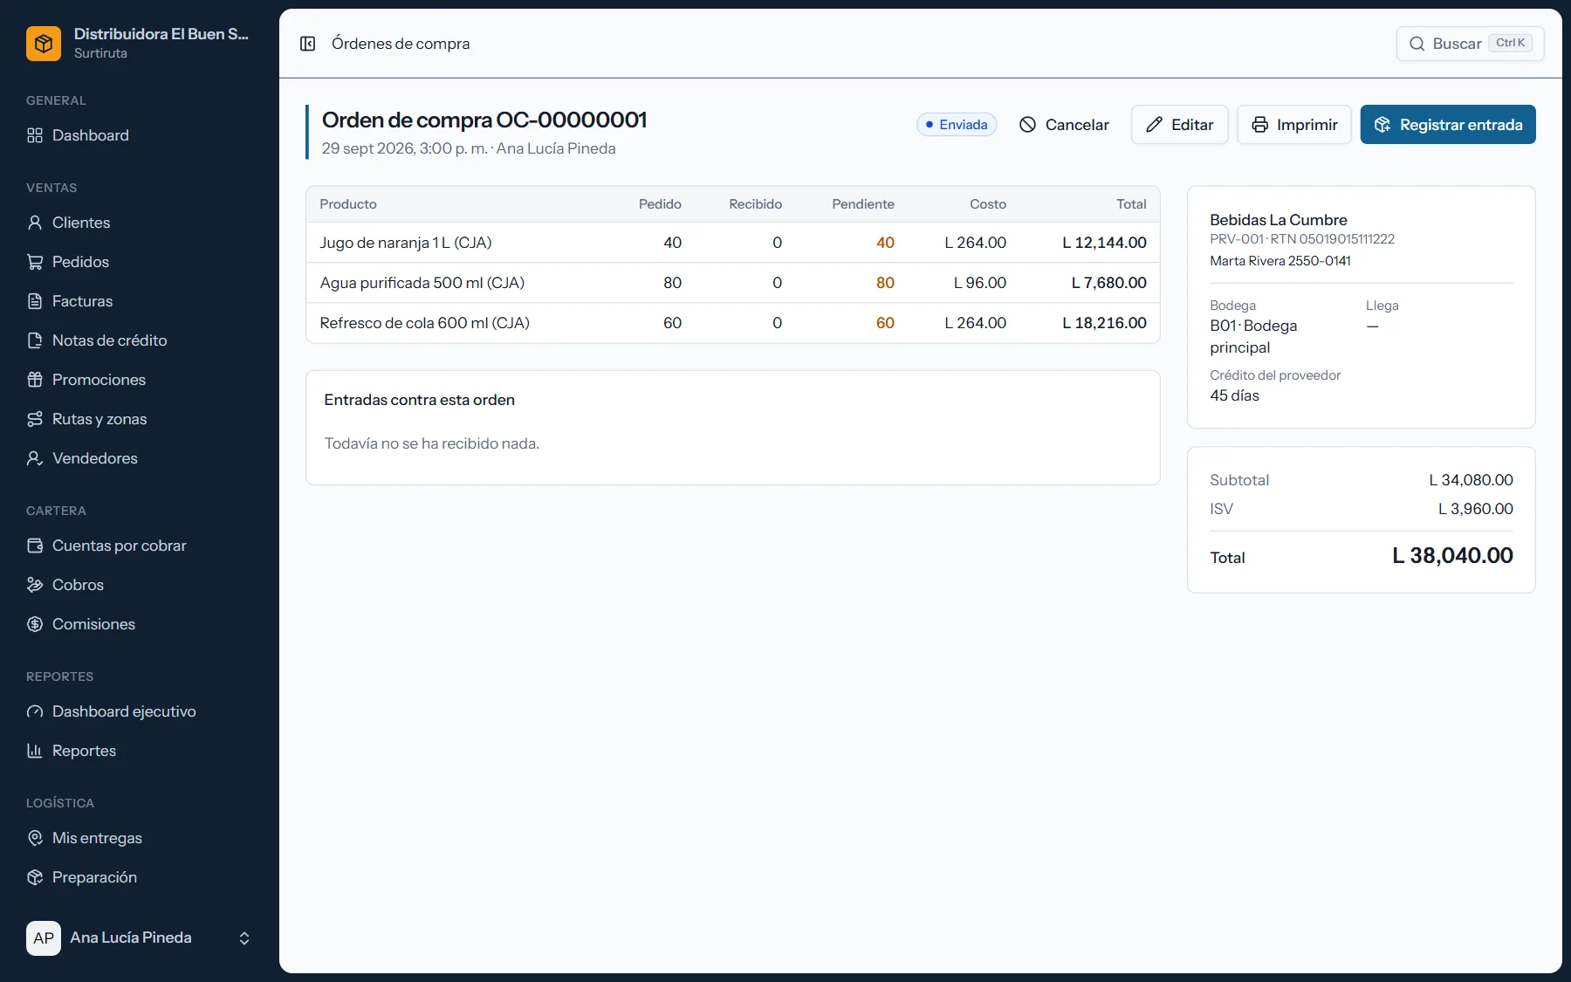The width and height of the screenshot is (1571, 982).
Task: Click the Pendiente column header
Action: (x=862, y=204)
